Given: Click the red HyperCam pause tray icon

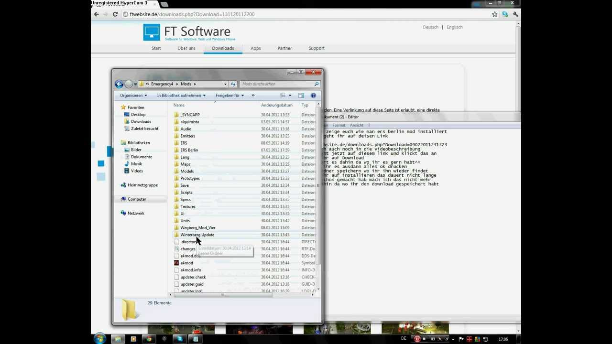Looking at the screenshot, I should coord(417,339).
